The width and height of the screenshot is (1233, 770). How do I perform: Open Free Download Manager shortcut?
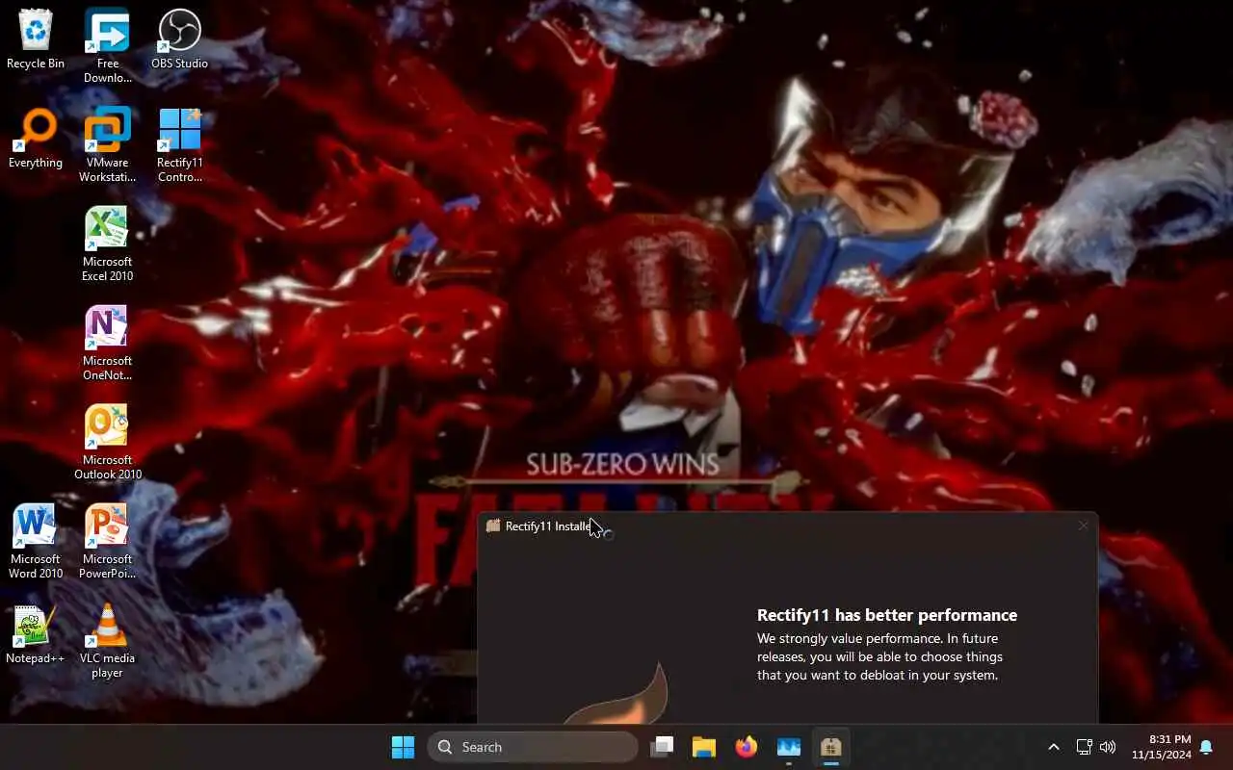(107, 46)
